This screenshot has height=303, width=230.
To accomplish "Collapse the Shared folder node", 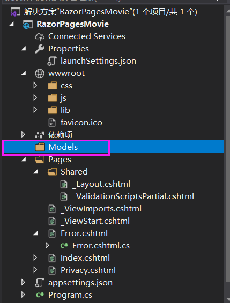I will [x=35, y=172].
